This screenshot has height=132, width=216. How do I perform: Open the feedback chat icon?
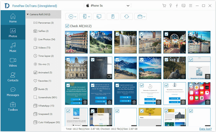coord(183,6)
